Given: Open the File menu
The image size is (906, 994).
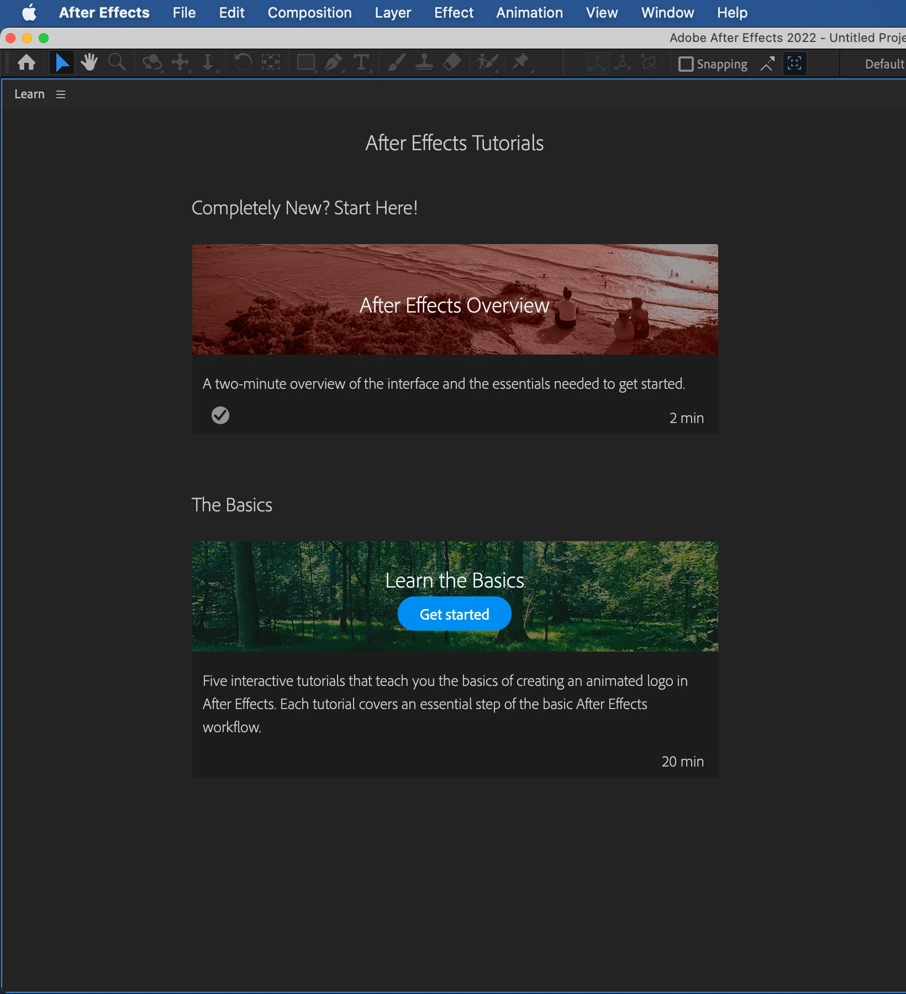Looking at the screenshot, I should [184, 13].
